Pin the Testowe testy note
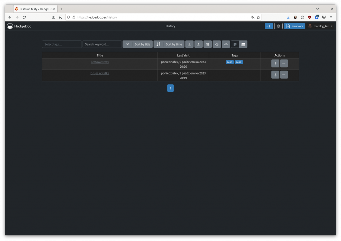The width and height of the screenshot is (341, 241). pos(275,63)
